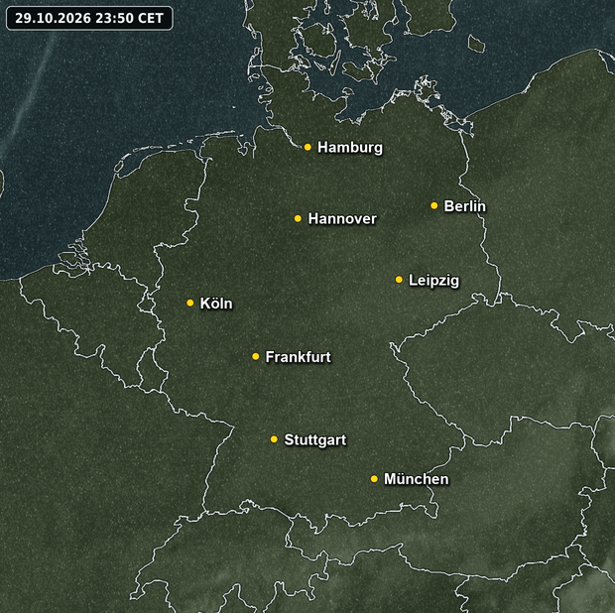Click the Stuttgart city marker dot
Screen dimensions: 615x613
point(274,438)
